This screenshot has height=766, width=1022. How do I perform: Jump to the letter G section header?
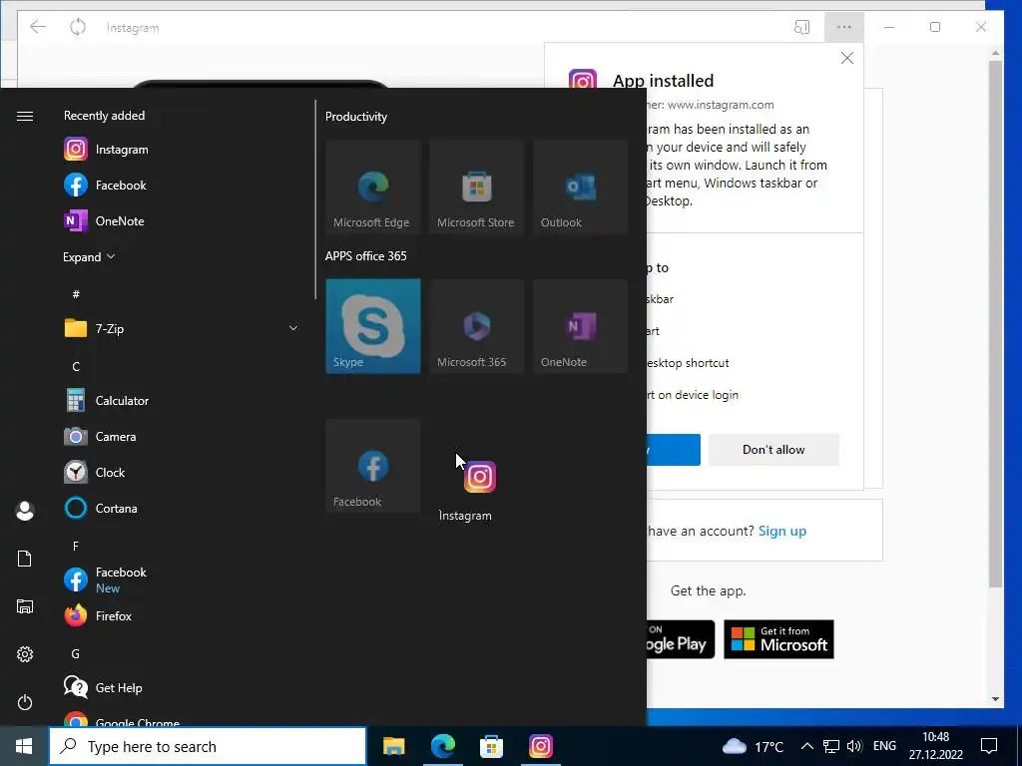[76, 653]
